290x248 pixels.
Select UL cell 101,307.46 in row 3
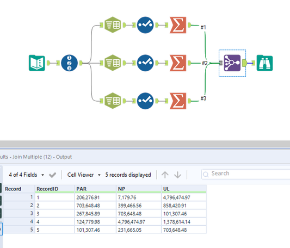184,214
